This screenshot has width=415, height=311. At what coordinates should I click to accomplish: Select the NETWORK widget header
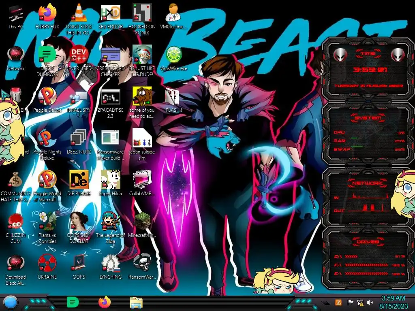point(367,183)
